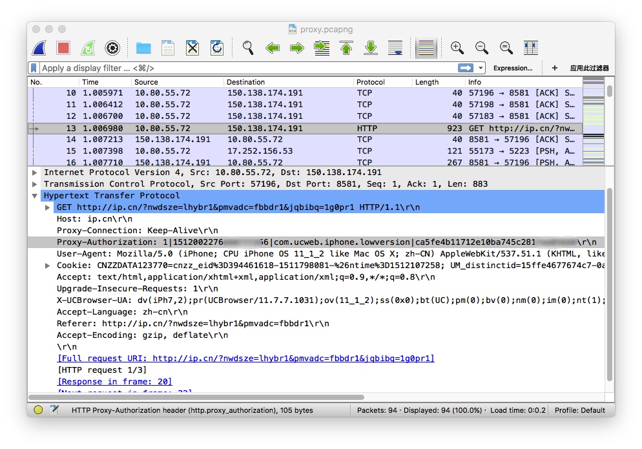Open capture options gear icon
642x449 pixels.
point(112,48)
